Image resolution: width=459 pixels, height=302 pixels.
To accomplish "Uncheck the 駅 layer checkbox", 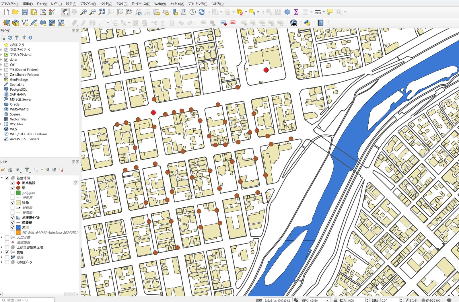I will click(12, 188).
